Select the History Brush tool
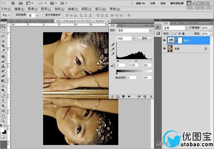The width and height of the screenshot is (214, 149). tap(3, 71)
